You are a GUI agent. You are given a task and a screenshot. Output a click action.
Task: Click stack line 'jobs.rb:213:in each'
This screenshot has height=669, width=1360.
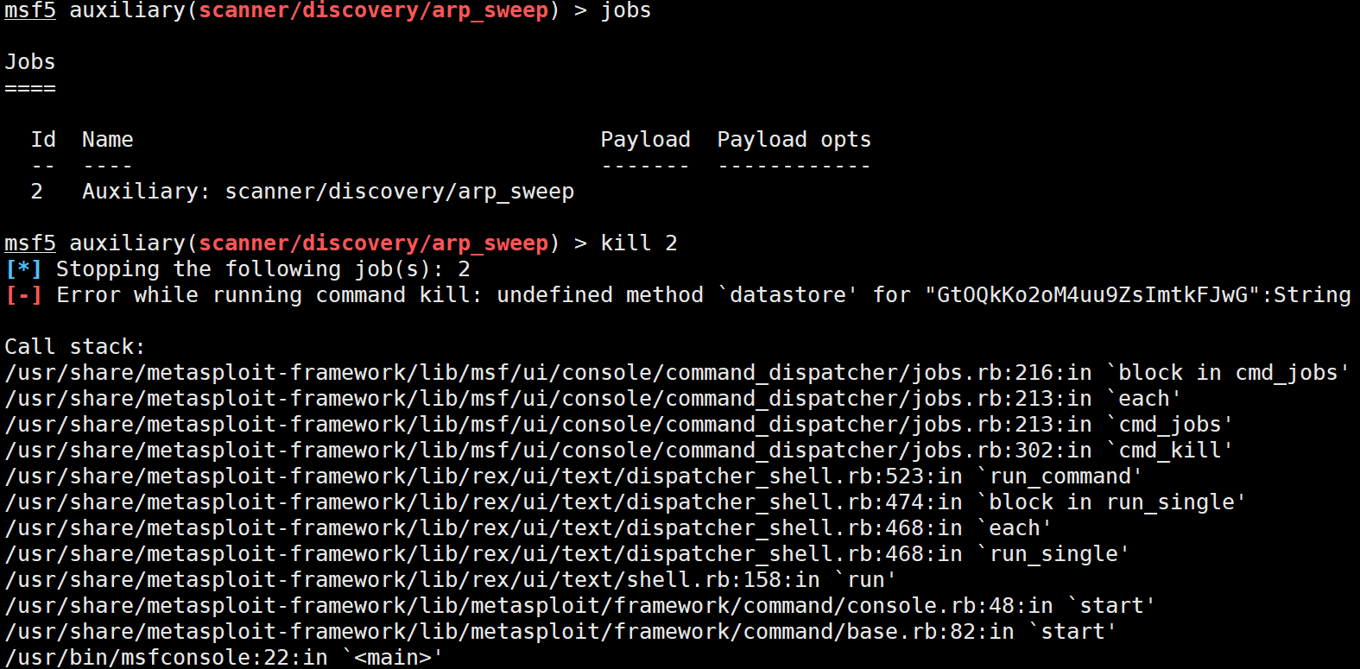[x=592, y=399]
